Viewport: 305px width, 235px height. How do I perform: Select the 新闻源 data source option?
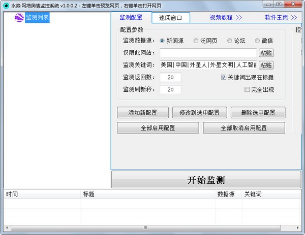163,41
